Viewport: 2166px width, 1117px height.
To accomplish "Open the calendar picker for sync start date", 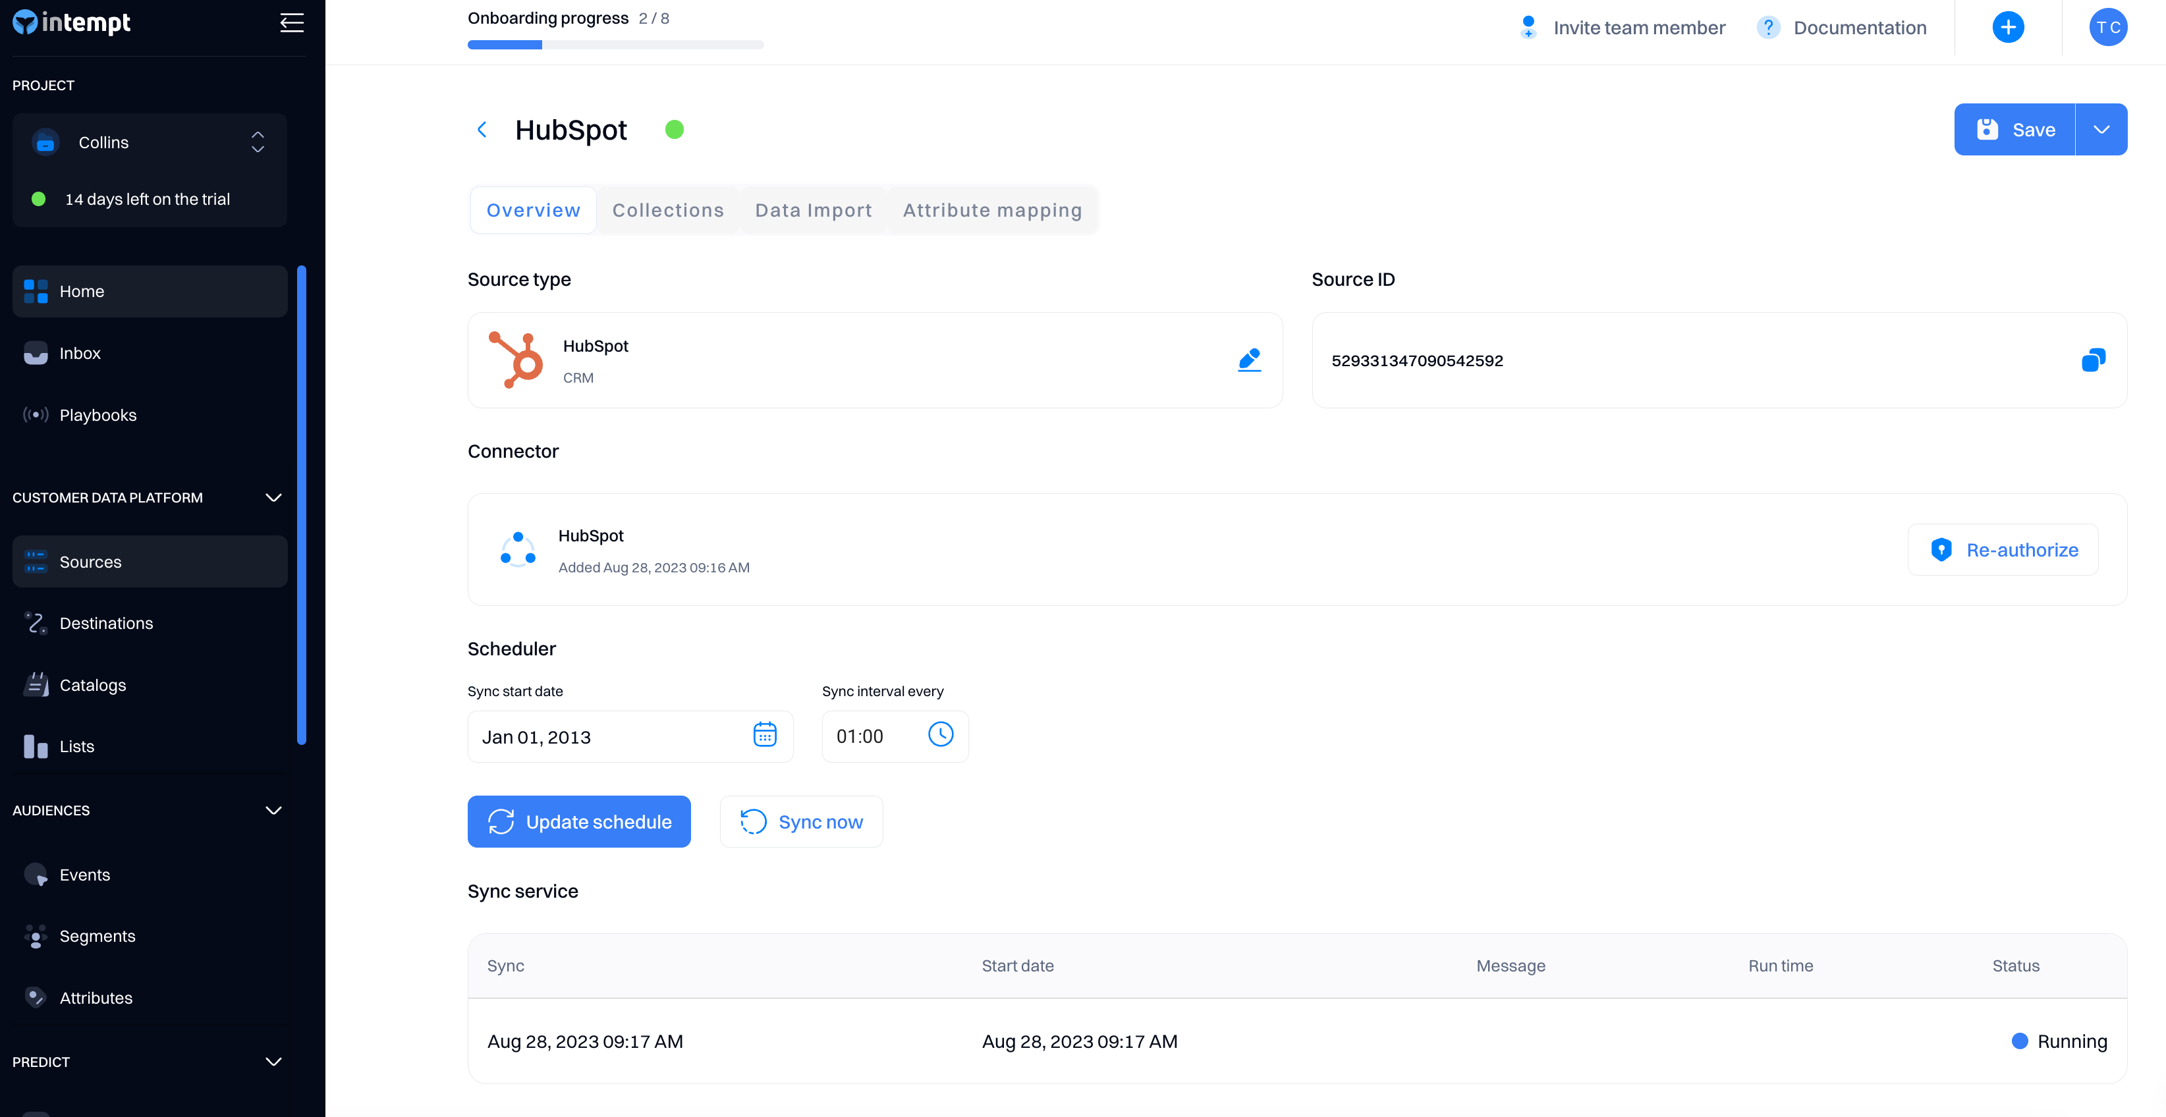I will click(x=764, y=734).
